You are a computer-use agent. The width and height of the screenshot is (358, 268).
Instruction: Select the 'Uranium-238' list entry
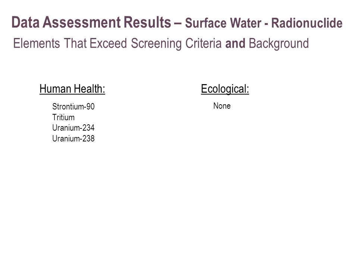point(73,138)
